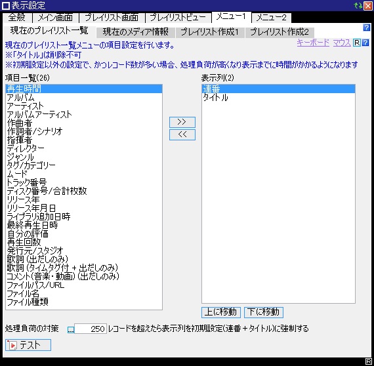
Task: Click the green refresh arrows in title bar
Action: pyautogui.click(x=358, y=5)
